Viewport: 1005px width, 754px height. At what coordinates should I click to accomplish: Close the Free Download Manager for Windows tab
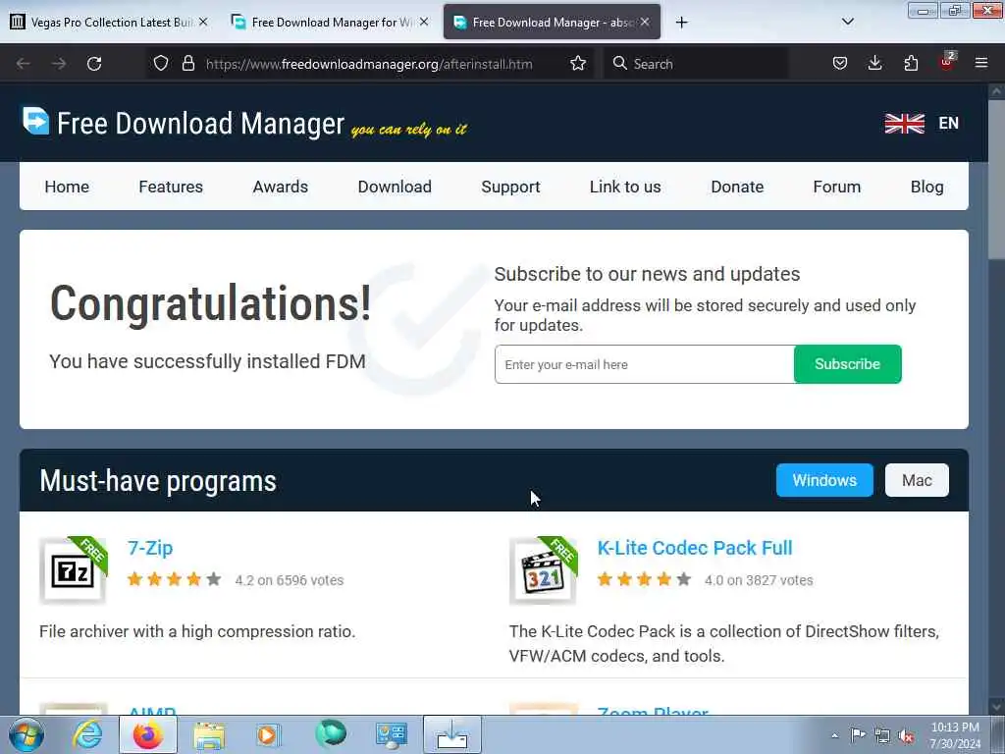424,22
